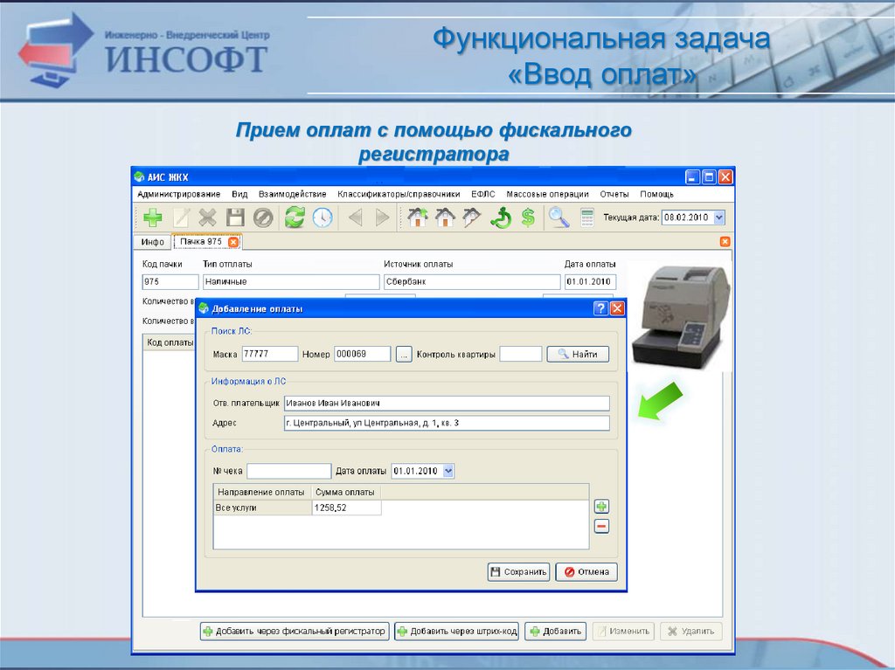This screenshot has height=670, width=895.
Task: Click the magnifying glass search toolbar icon
Action: tap(559, 218)
